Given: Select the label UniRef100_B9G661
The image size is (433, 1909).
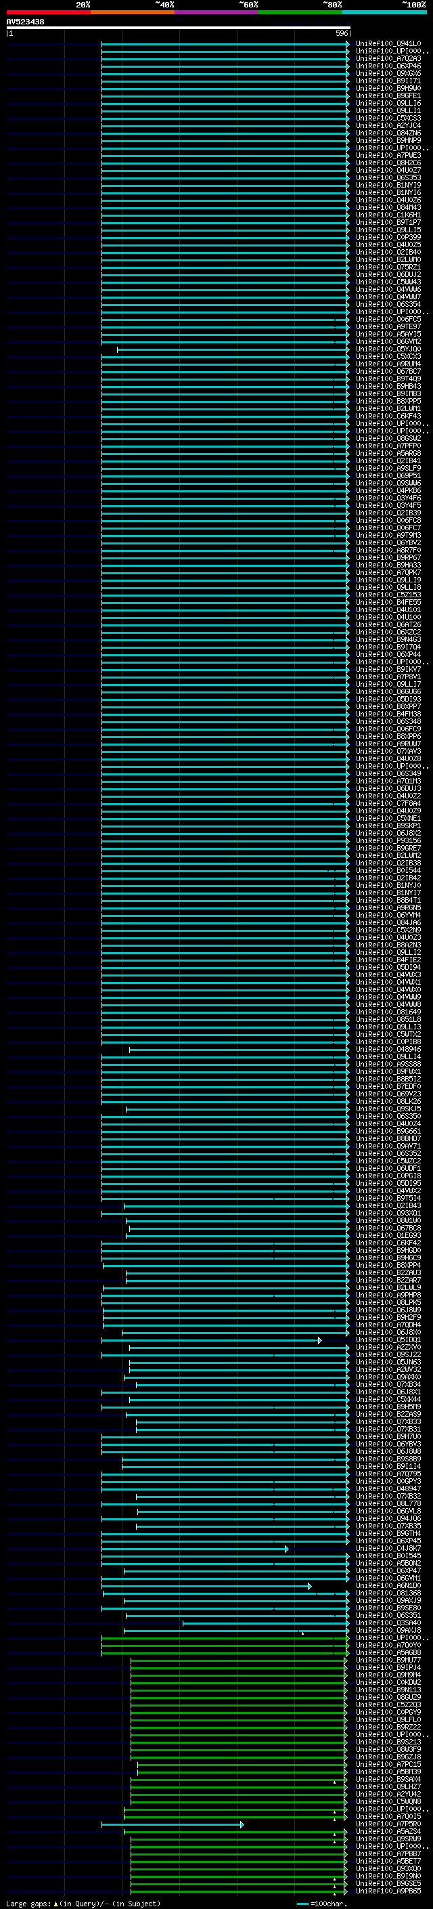Looking at the screenshot, I should click(388, 1132).
